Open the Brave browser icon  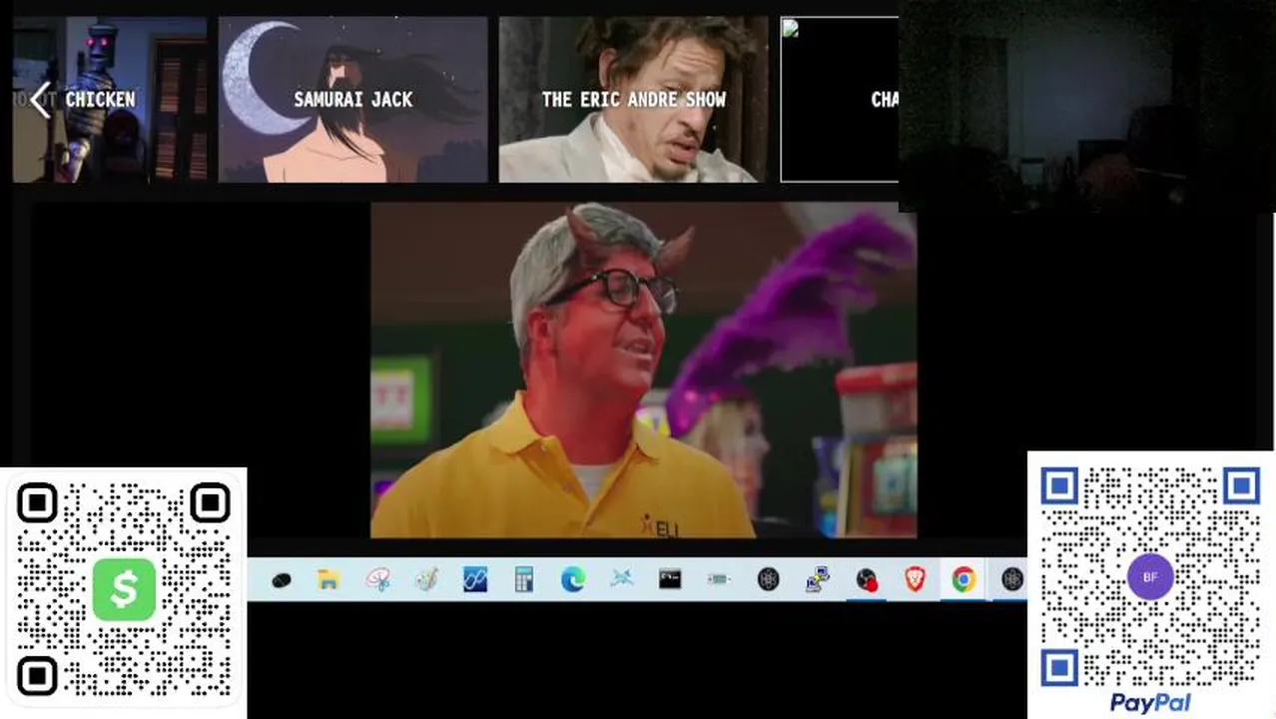click(915, 579)
